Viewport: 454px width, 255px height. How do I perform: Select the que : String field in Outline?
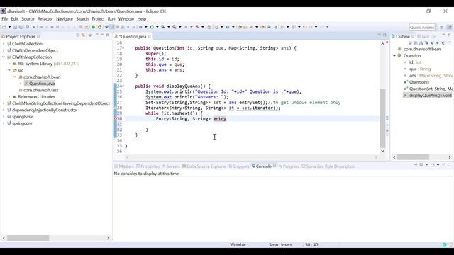point(420,69)
